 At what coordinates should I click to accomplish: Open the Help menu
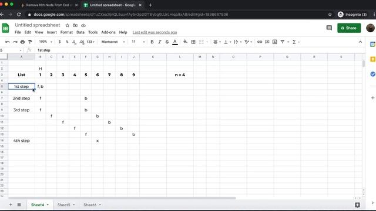tap(123, 32)
